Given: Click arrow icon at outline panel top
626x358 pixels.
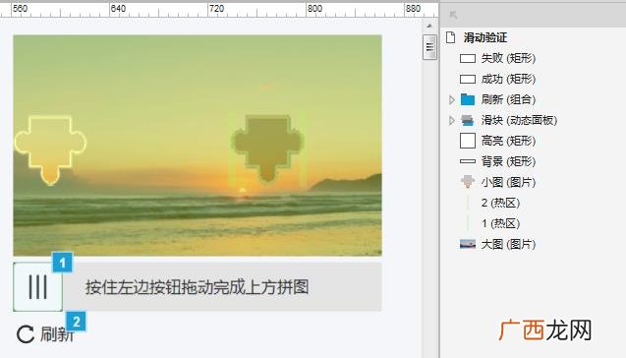Looking at the screenshot, I should point(453,15).
